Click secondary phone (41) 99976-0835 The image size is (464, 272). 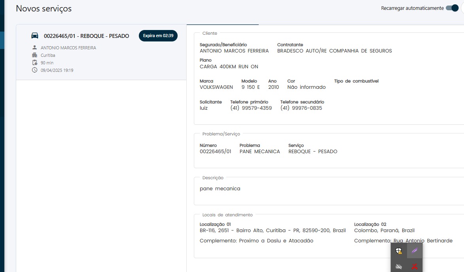pos(301,108)
